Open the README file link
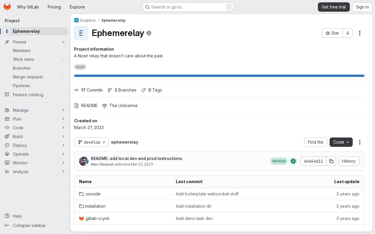The image size is (375, 234). click(x=86, y=106)
